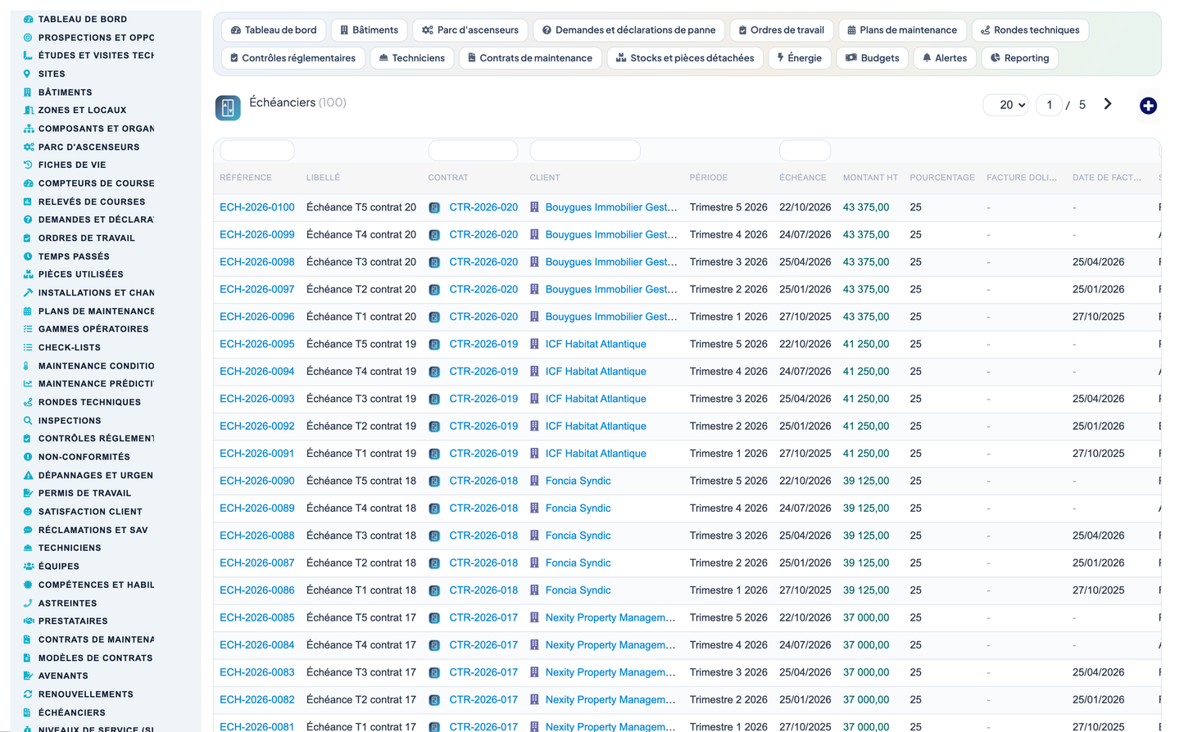Image resolution: width=1184 pixels, height=732 pixels.
Task: Click the Référence column filter field
Action: (257, 151)
